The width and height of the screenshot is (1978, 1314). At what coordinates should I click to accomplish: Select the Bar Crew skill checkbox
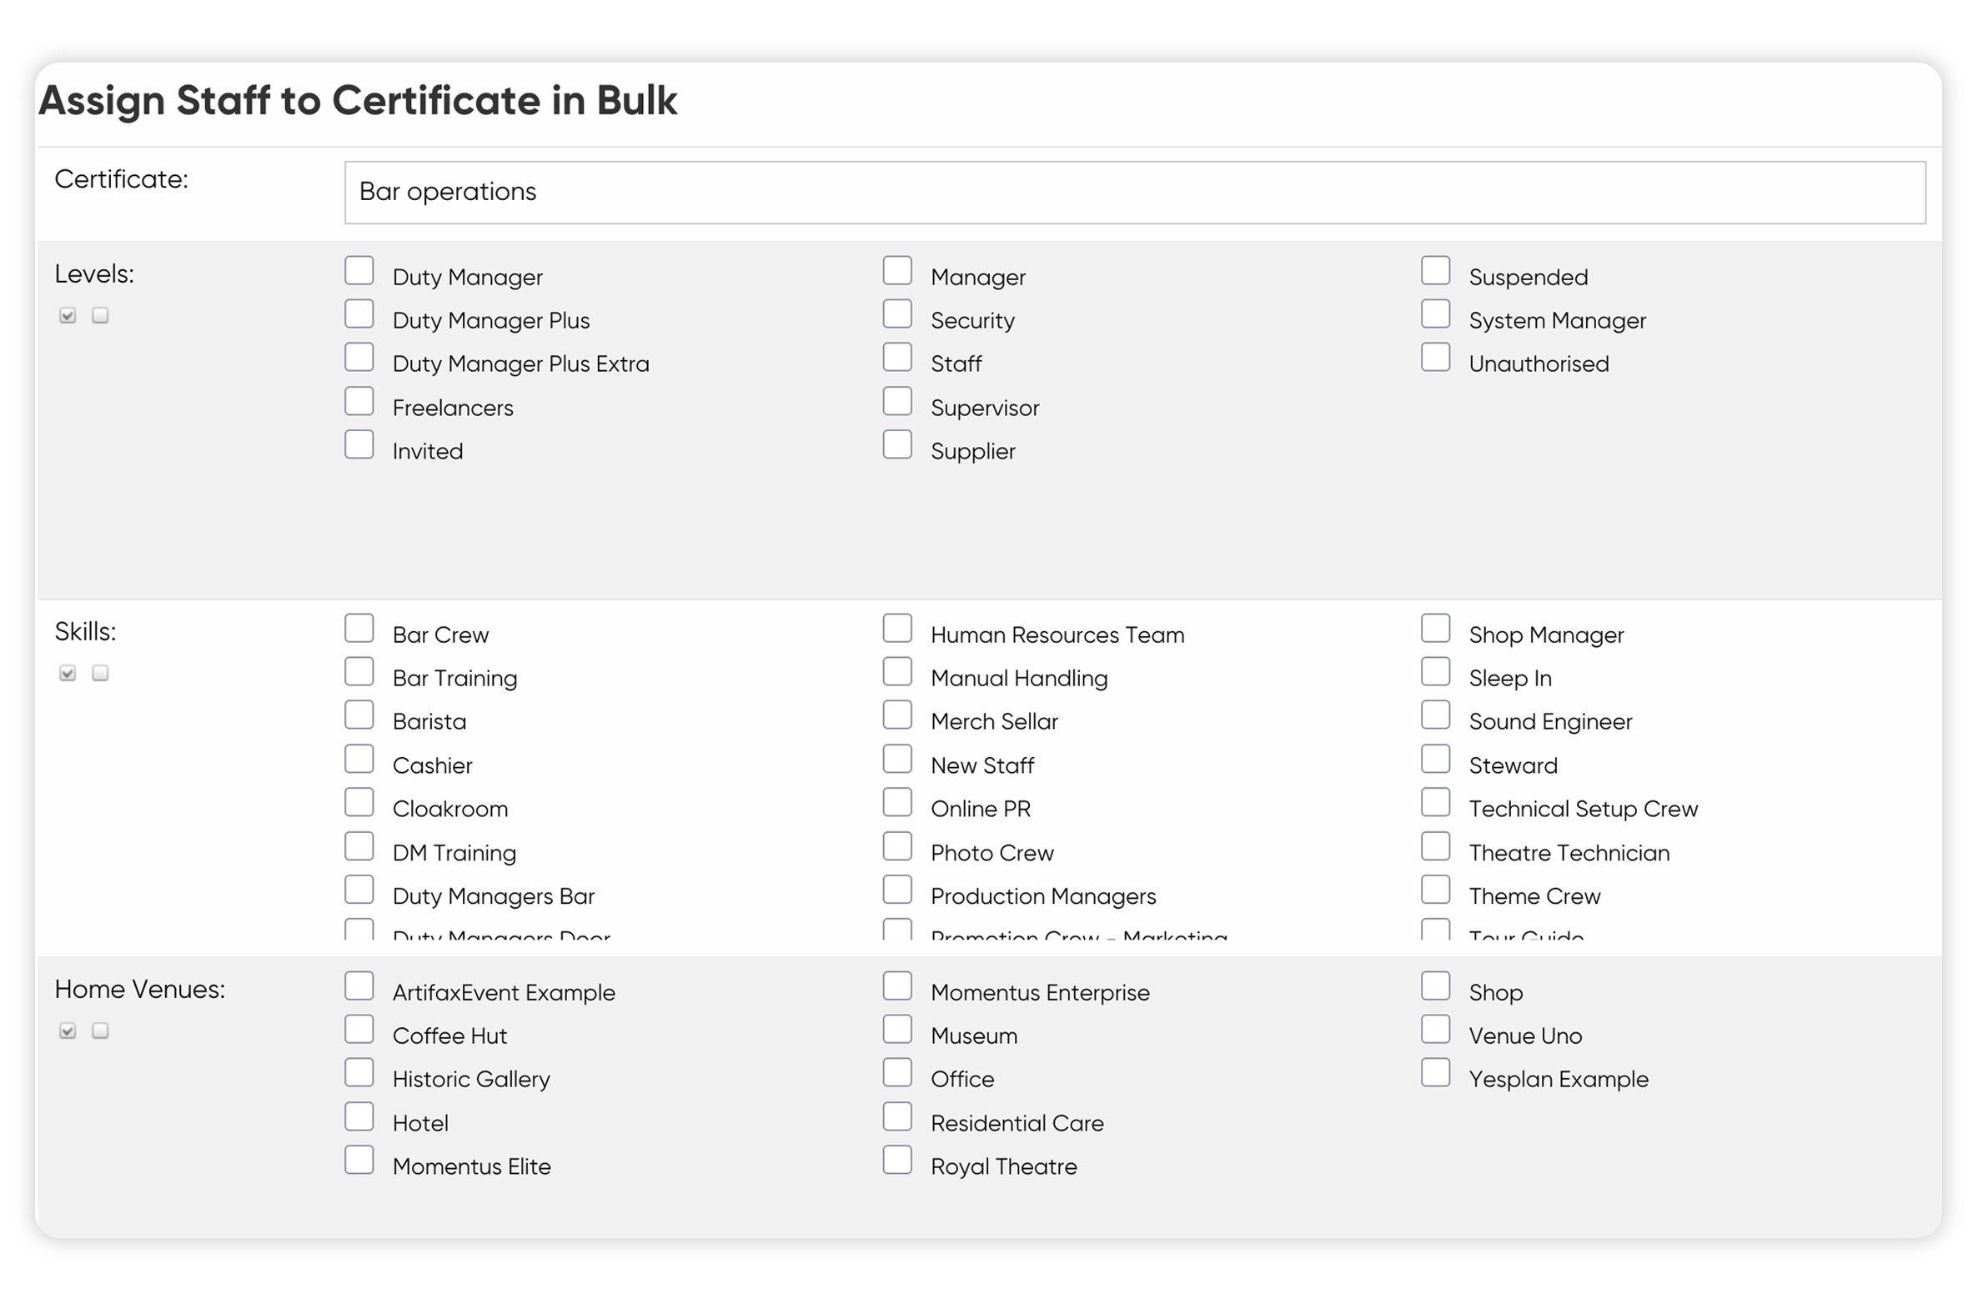coord(359,629)
